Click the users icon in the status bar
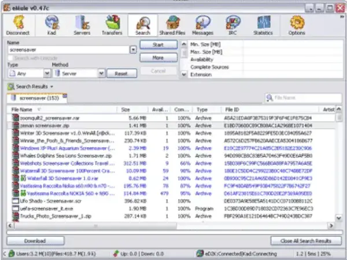 12,254
